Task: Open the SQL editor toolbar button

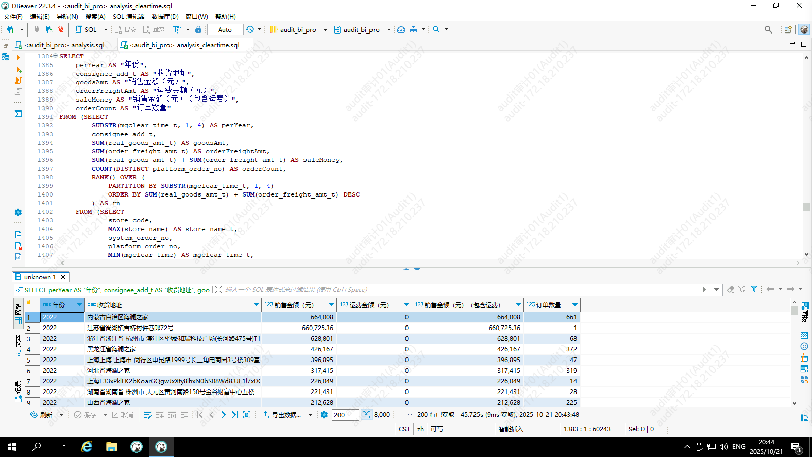Action: [86, 29]
